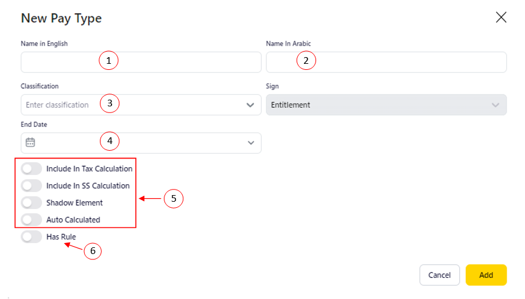
Task: Enable the Has Rule toggle
Action: point(31,236)
